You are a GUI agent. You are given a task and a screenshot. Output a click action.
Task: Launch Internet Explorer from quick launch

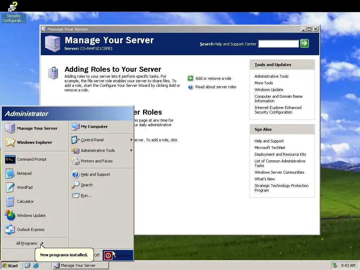(x=36, y=265)
